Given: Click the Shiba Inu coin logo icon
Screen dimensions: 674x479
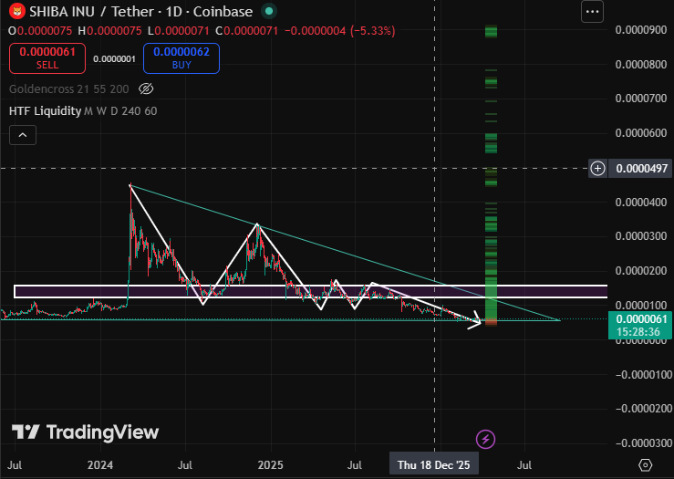Looking at the screenshot, I should (17, 11).
